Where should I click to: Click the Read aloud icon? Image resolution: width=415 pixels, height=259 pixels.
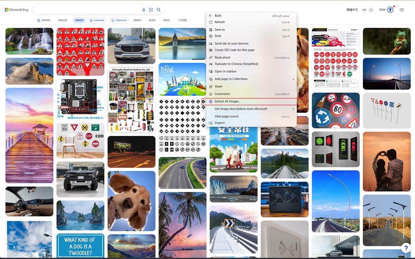211,57
